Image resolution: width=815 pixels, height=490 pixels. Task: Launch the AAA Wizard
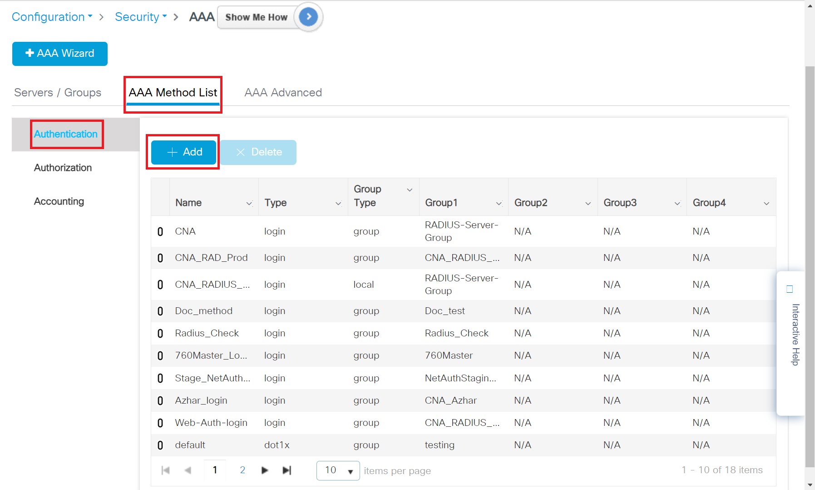60,54
